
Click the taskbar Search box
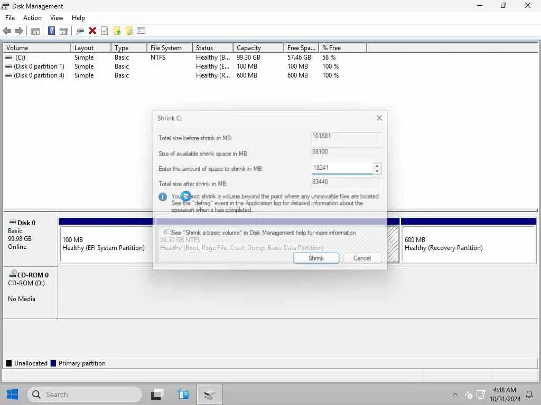point(85,394)
